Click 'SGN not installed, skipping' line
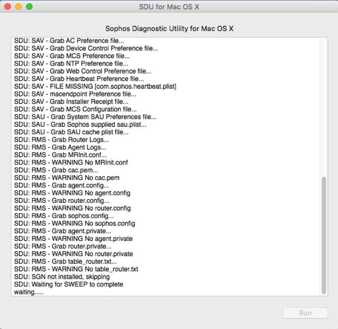338x329 pixels. [62, 277]
